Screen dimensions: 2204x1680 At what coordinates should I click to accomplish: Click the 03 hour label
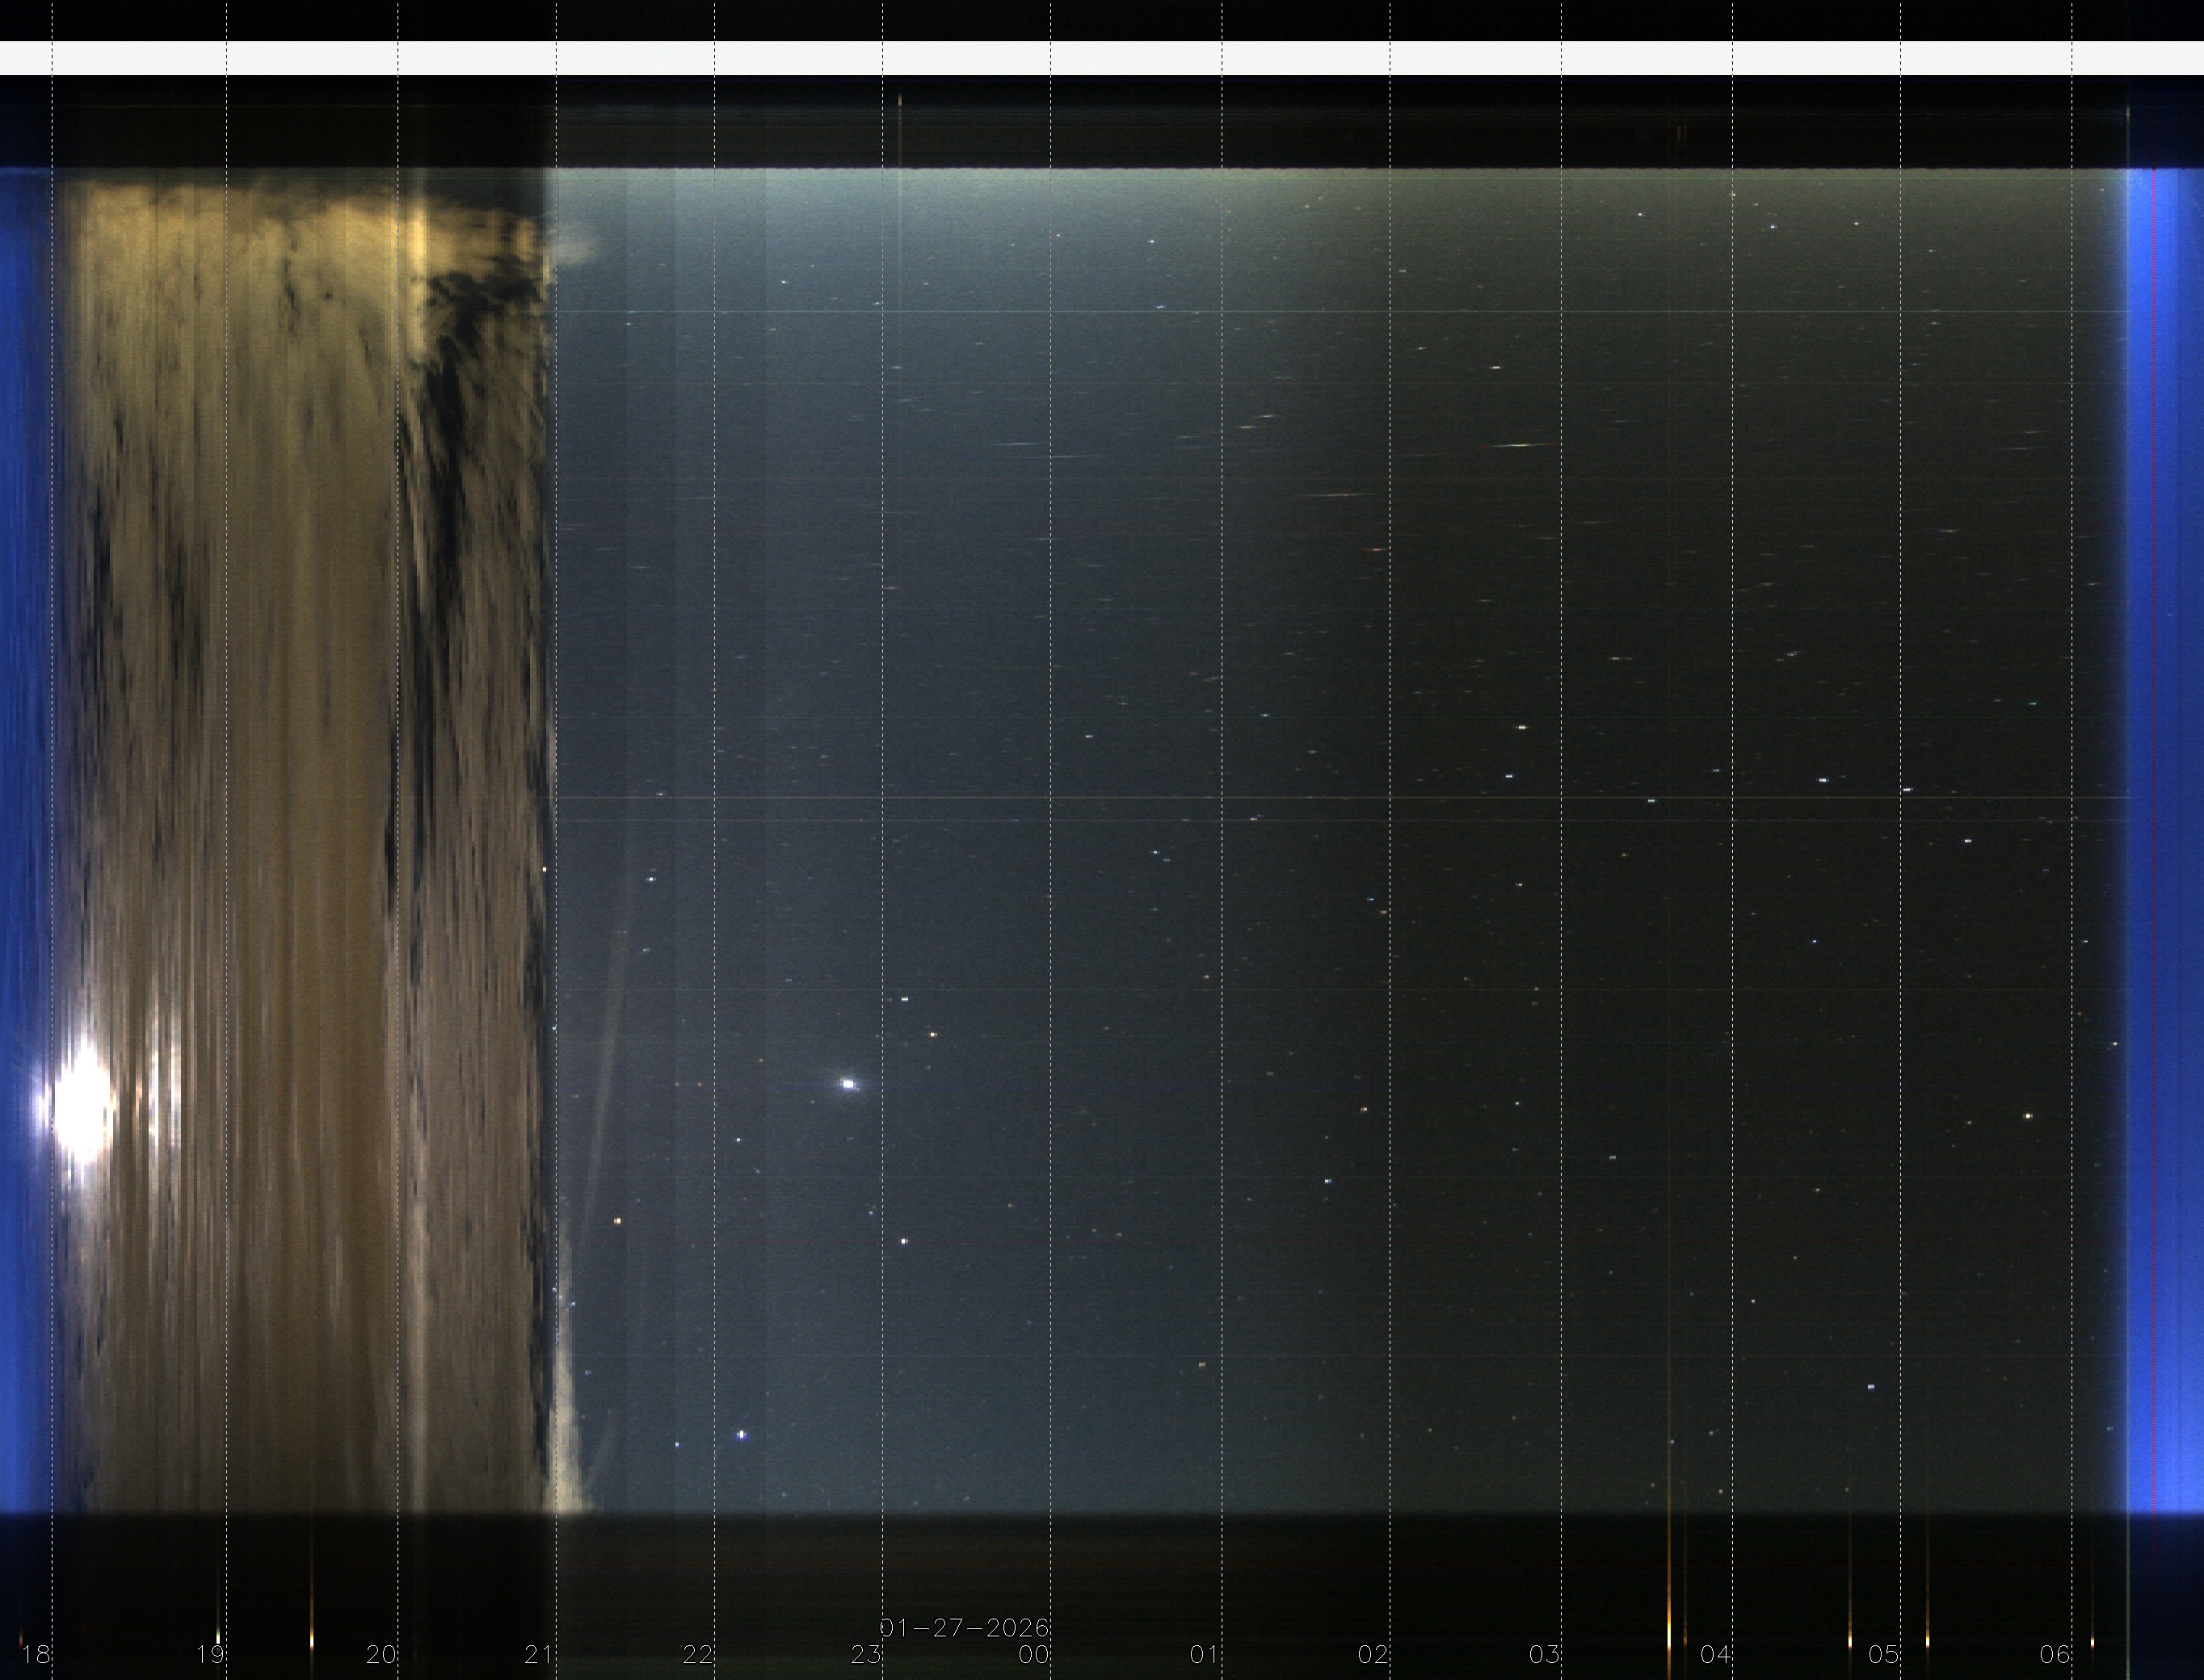coord(1545,1654)
